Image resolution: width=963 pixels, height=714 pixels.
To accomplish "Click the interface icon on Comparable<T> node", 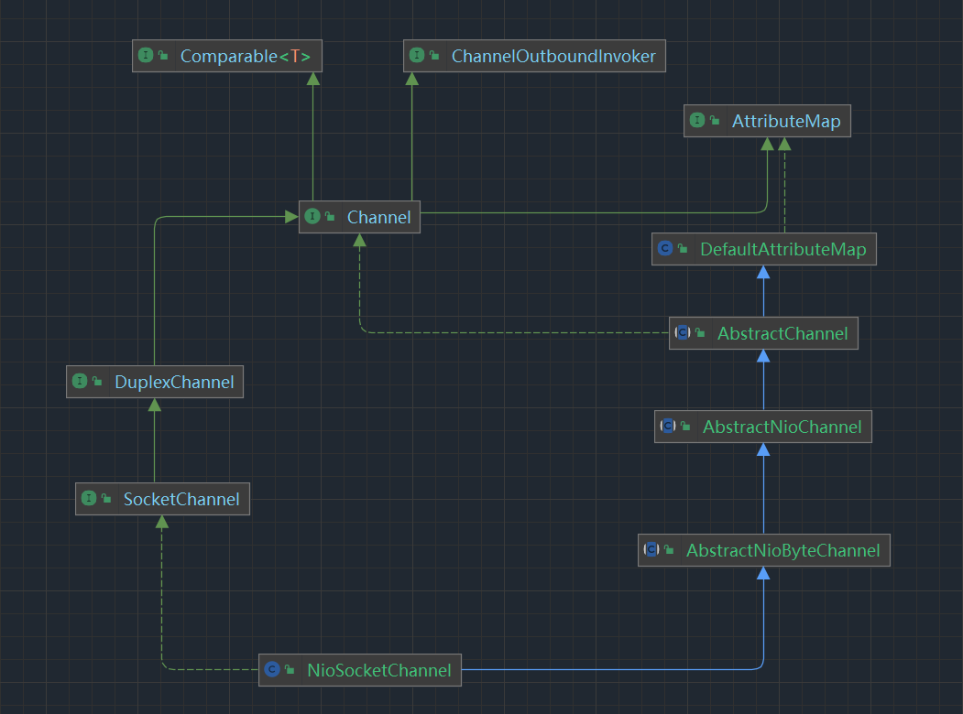I will (145, 56).
